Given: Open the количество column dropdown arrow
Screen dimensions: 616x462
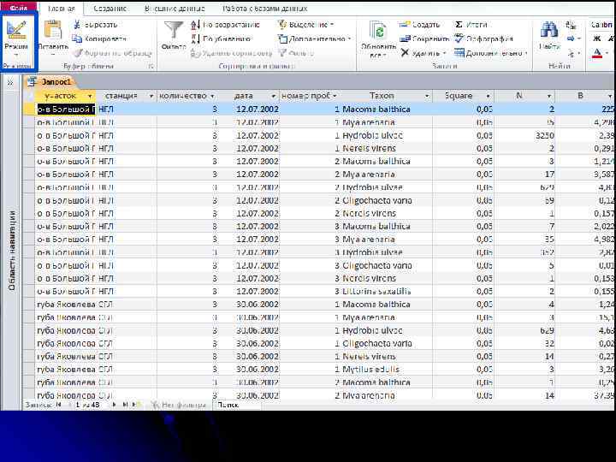Looking at the screenshot, I should [x=212, y=96].
